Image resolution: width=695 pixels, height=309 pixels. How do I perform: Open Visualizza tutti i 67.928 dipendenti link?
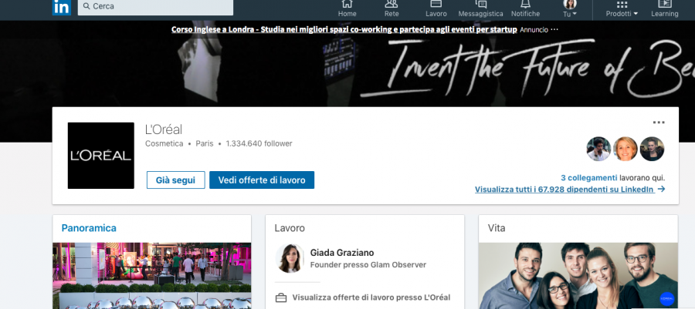pos(570,190)
